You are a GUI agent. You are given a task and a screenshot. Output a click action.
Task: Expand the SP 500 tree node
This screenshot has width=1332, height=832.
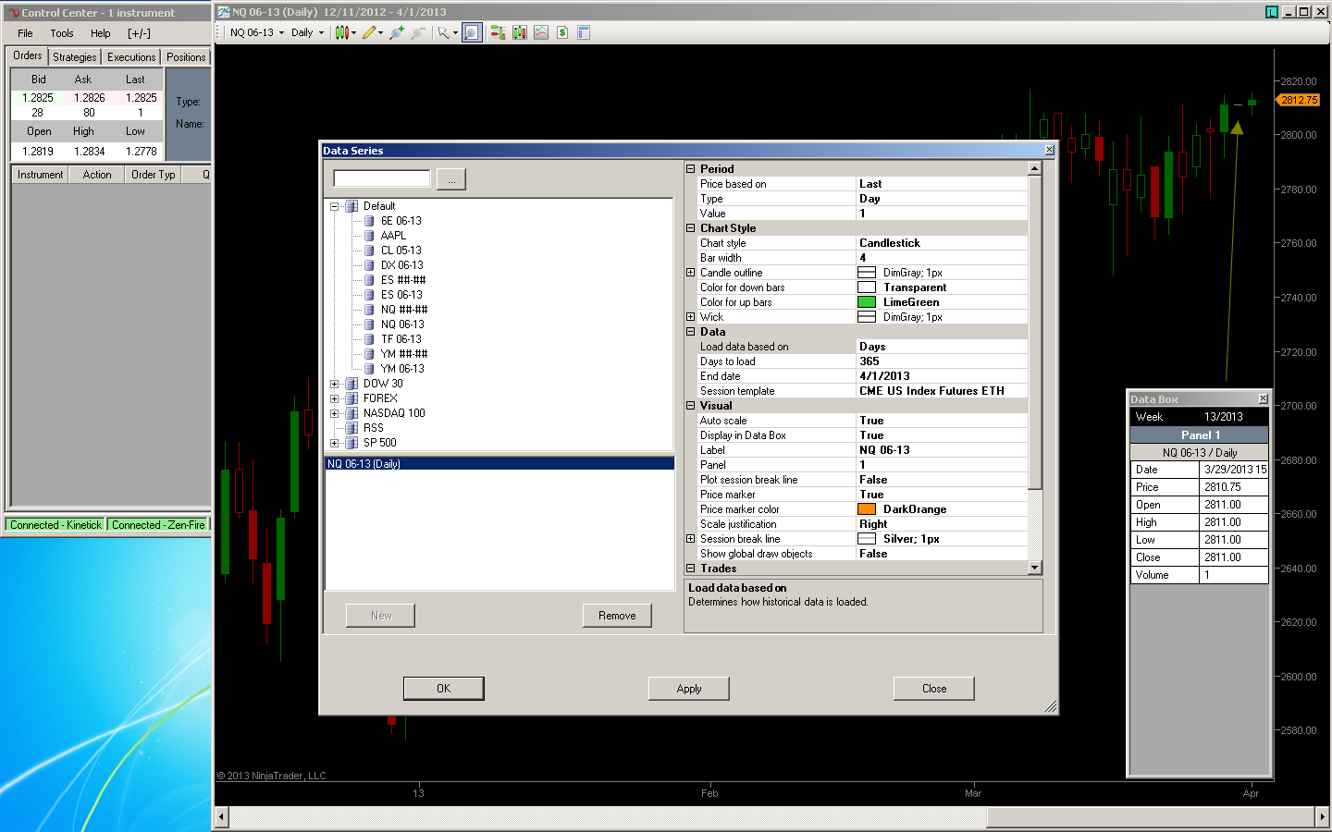335,443
